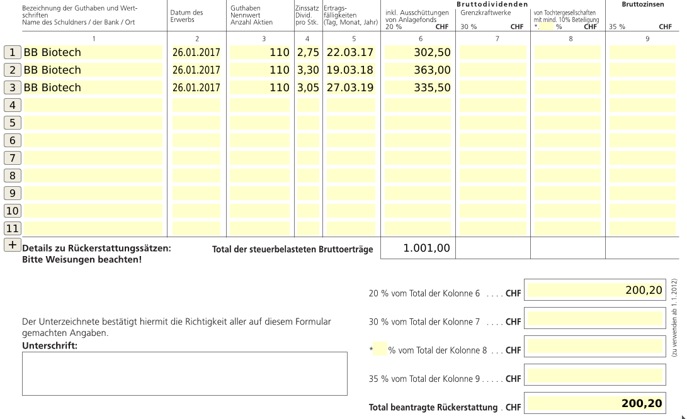Click the gross dividend 302,50 field

coord(418,53)
